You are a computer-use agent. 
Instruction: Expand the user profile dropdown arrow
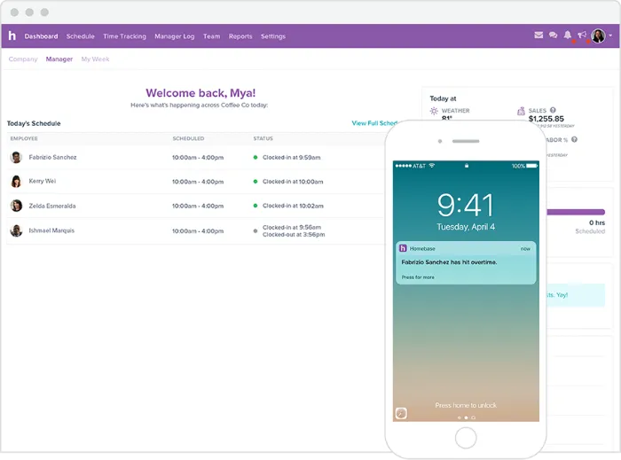click(610, 36)
